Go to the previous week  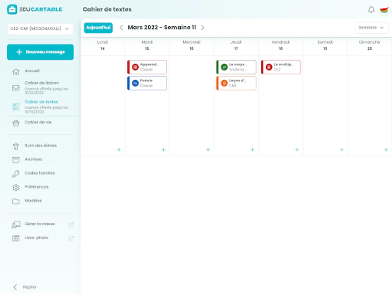(121, 28)
